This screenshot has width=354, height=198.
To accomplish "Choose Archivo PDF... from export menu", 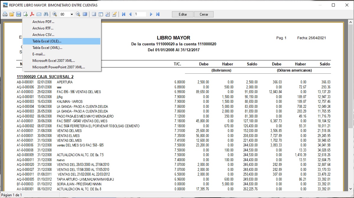I will click(62, 22).
